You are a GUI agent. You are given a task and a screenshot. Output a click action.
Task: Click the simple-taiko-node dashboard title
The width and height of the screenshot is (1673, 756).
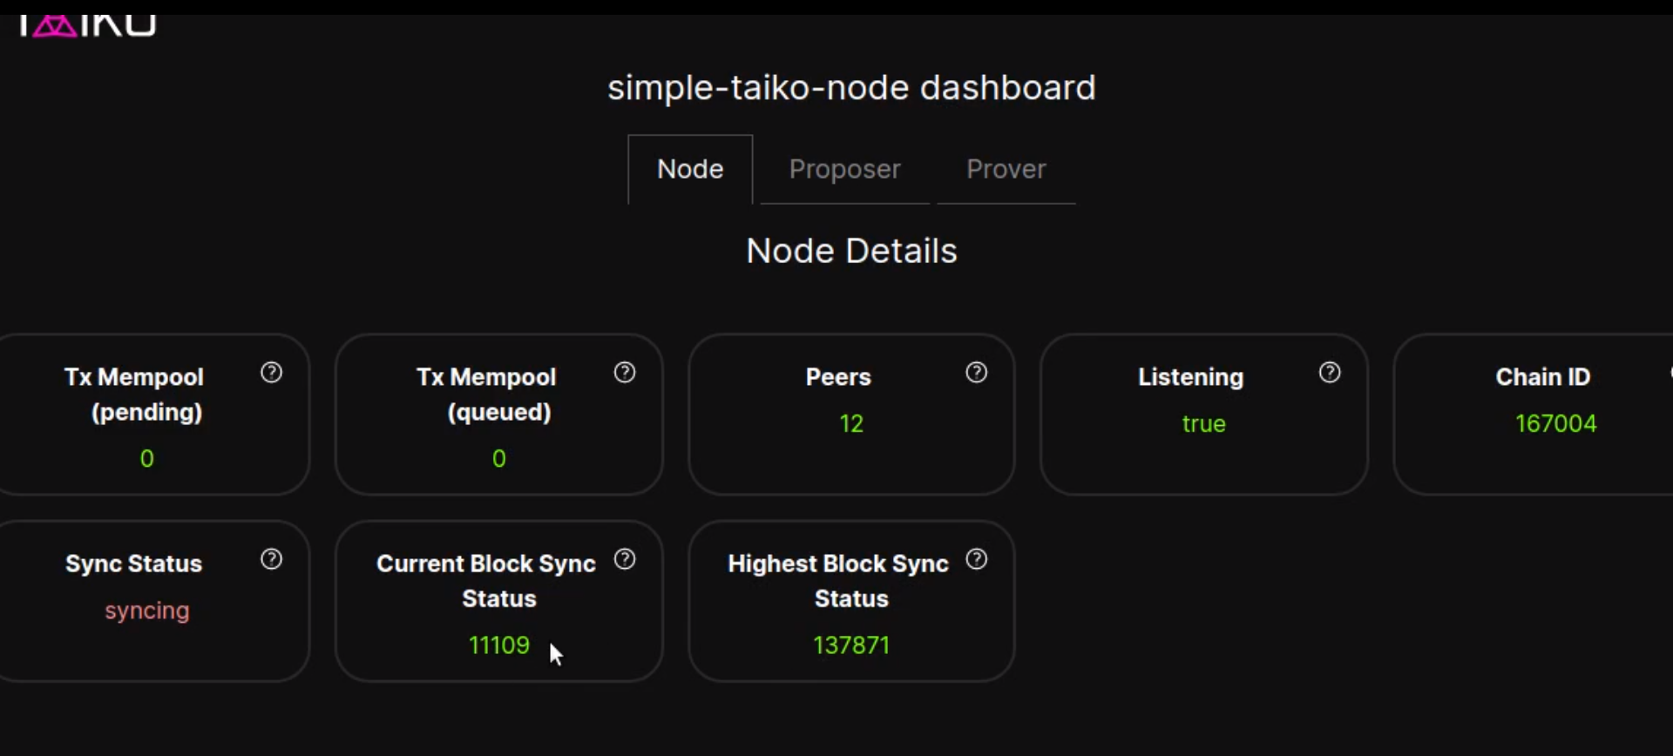pos(851,88)
